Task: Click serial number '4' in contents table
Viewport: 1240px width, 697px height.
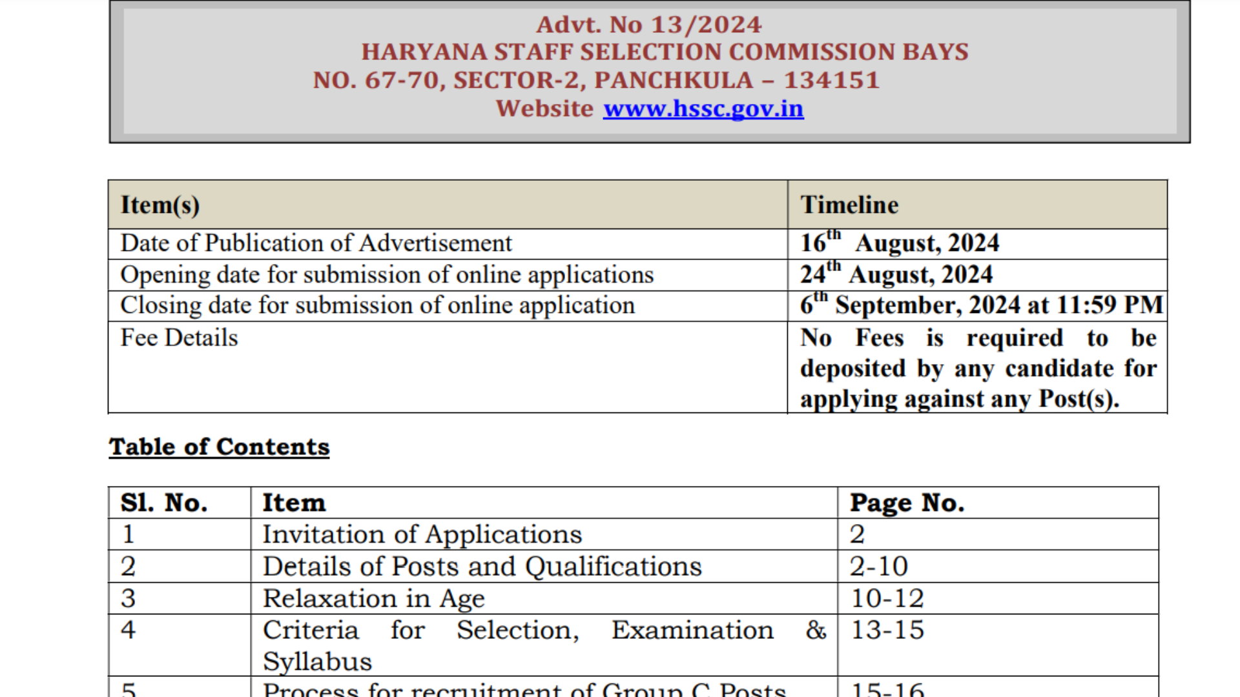Action: point(128,630)
